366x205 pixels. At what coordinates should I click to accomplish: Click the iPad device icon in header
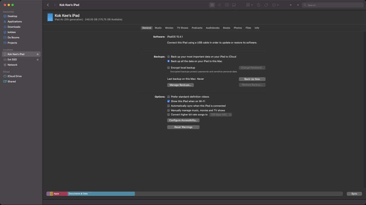coord(50,17)
